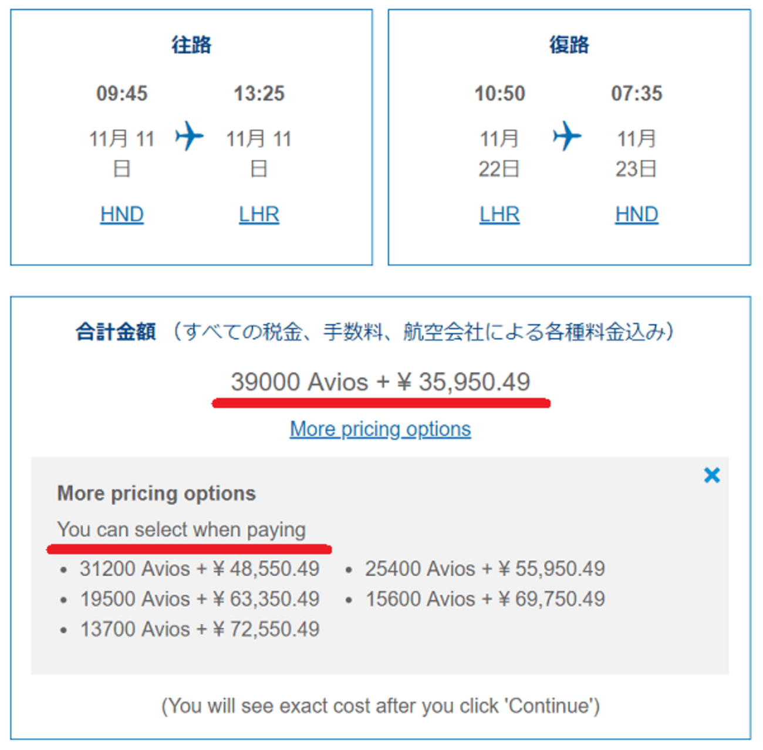
Task: Close the More pricing options panel
Action: click(x=712, y=475)
